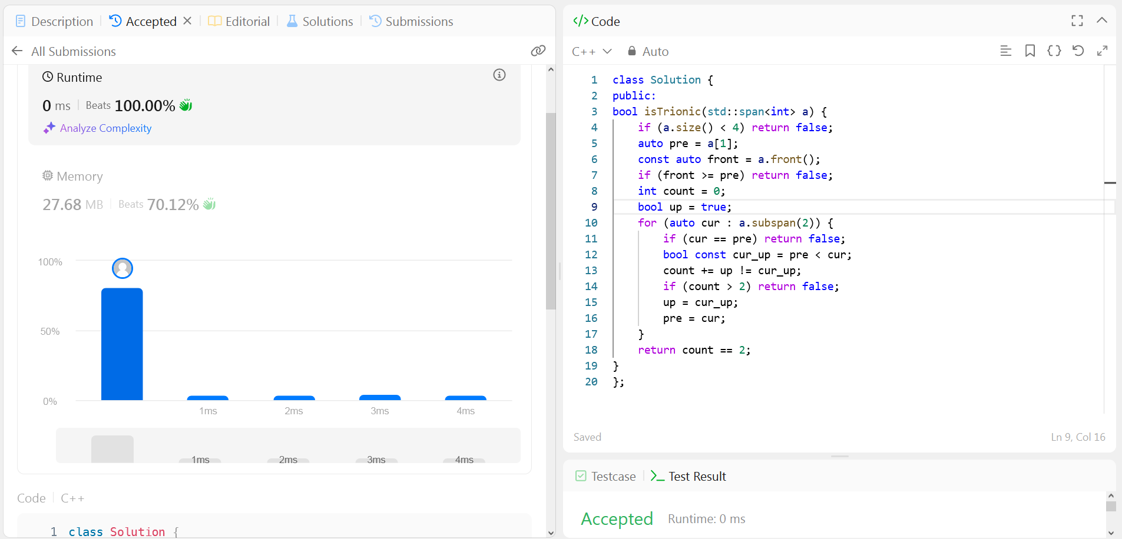Click line number 10 in gutter
Viewport: 1122px width, 539px height.
click(591, 223)
